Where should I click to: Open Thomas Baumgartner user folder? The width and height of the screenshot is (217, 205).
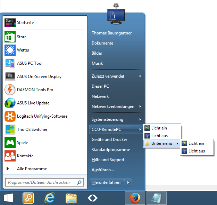click(111, 33)
